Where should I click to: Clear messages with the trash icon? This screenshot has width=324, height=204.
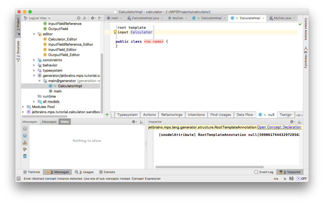(25, 156)
